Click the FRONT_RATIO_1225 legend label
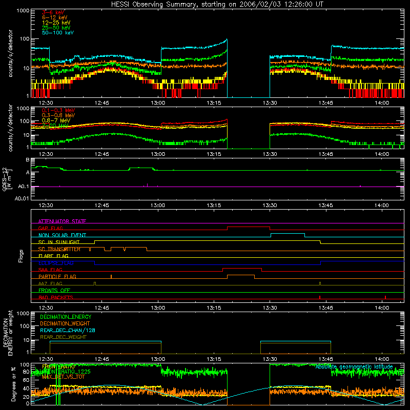Viewport: 410px width, 410px height. (66, 372)
